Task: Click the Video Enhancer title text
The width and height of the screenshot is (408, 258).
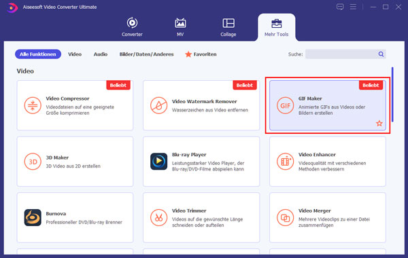Action: tap(317, 155)
